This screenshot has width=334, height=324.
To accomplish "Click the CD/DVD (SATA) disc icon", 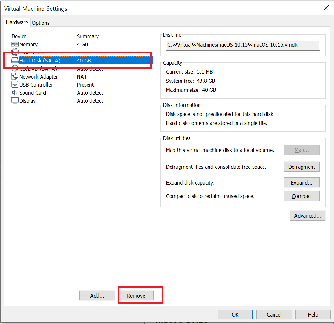I will pyautogui.click(x=15, y=69).
